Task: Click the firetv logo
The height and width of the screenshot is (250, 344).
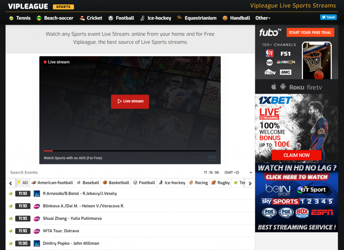Action: coord(314,88)
